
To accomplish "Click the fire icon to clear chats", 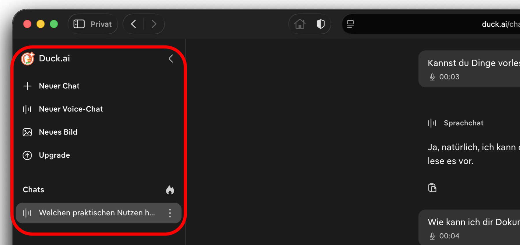I will click(170, 190).
